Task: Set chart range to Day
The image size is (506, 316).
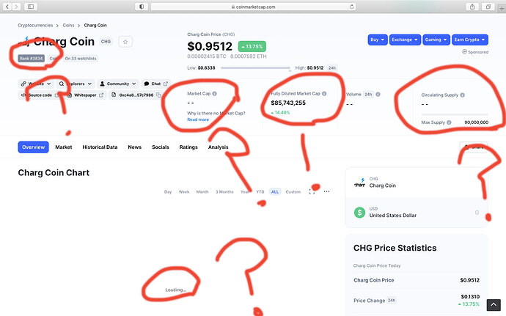Action: pyautogui.click(x=168, y=192)
